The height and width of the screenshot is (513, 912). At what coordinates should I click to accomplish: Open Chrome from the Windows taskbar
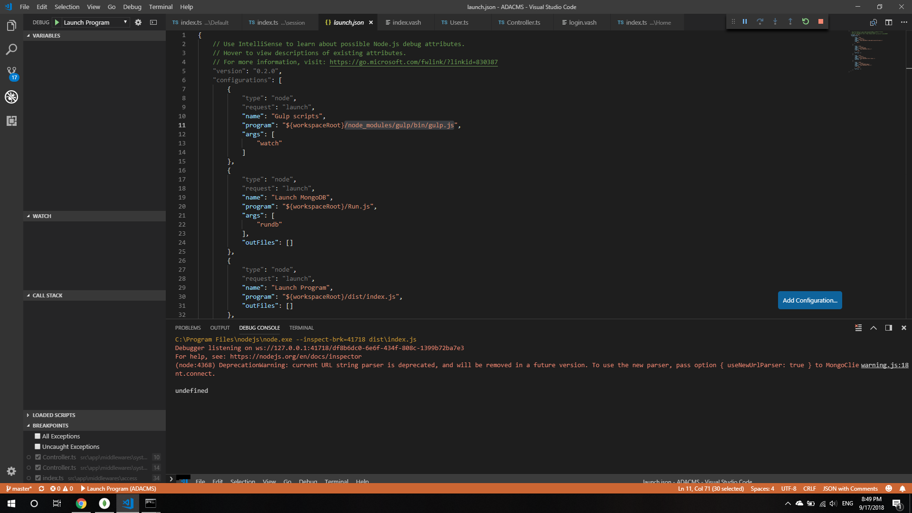coord(81,503)
